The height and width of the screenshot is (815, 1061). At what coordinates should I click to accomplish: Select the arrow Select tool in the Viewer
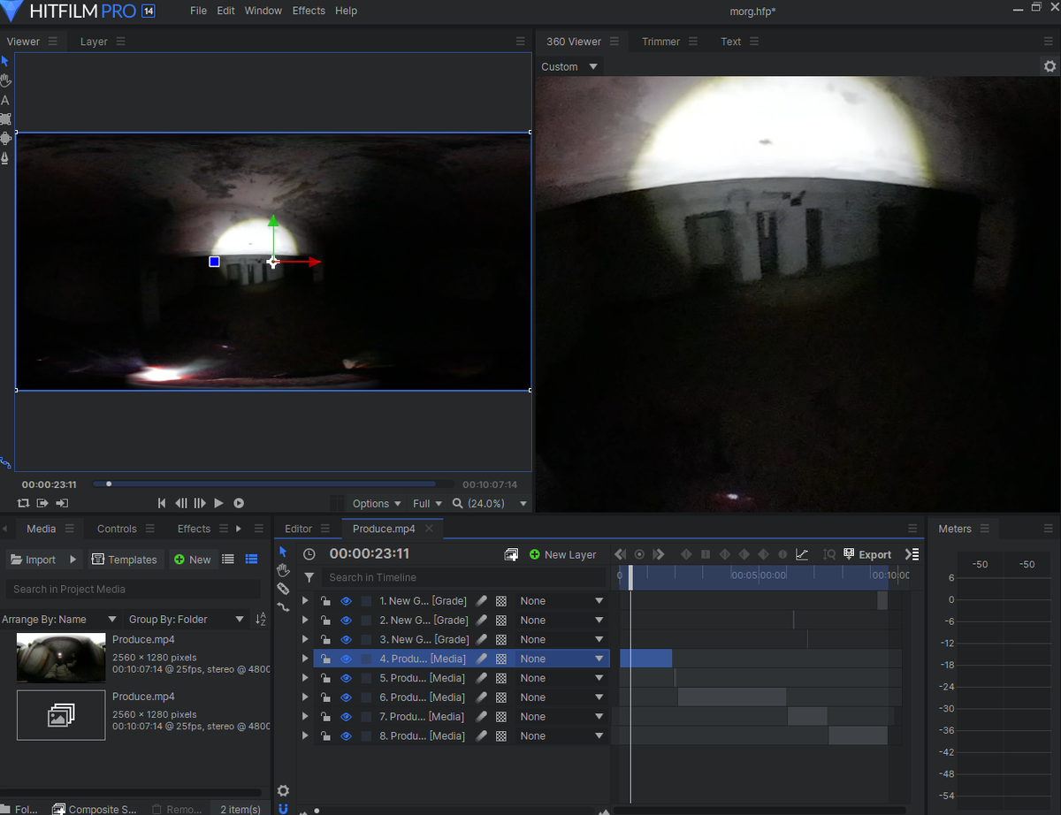4,61
